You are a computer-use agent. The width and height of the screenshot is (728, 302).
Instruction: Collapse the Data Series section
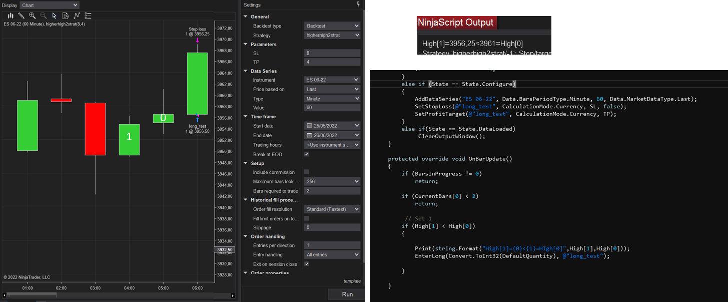click(x=246, y=71)
